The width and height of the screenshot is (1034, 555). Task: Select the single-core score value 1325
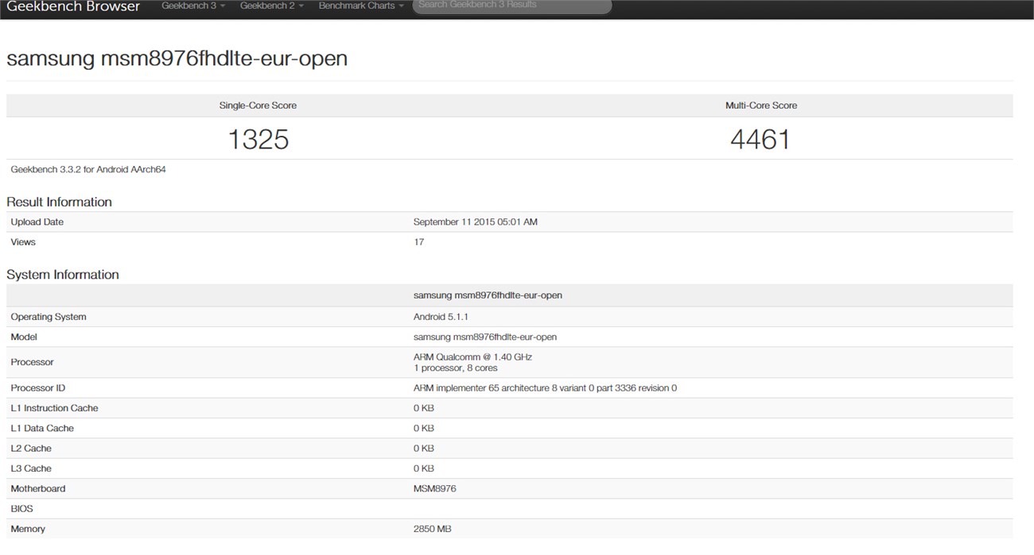(258, 140)
